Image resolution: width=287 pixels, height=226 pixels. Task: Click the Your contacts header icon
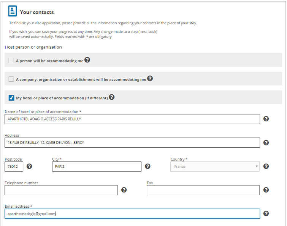[x=13, y=11]
